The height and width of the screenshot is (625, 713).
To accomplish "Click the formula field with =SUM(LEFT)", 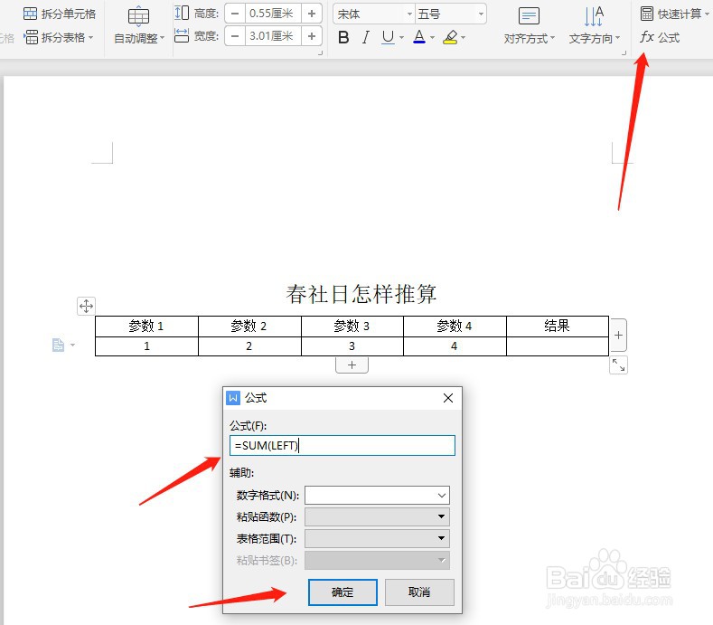I will coord(342,445).
